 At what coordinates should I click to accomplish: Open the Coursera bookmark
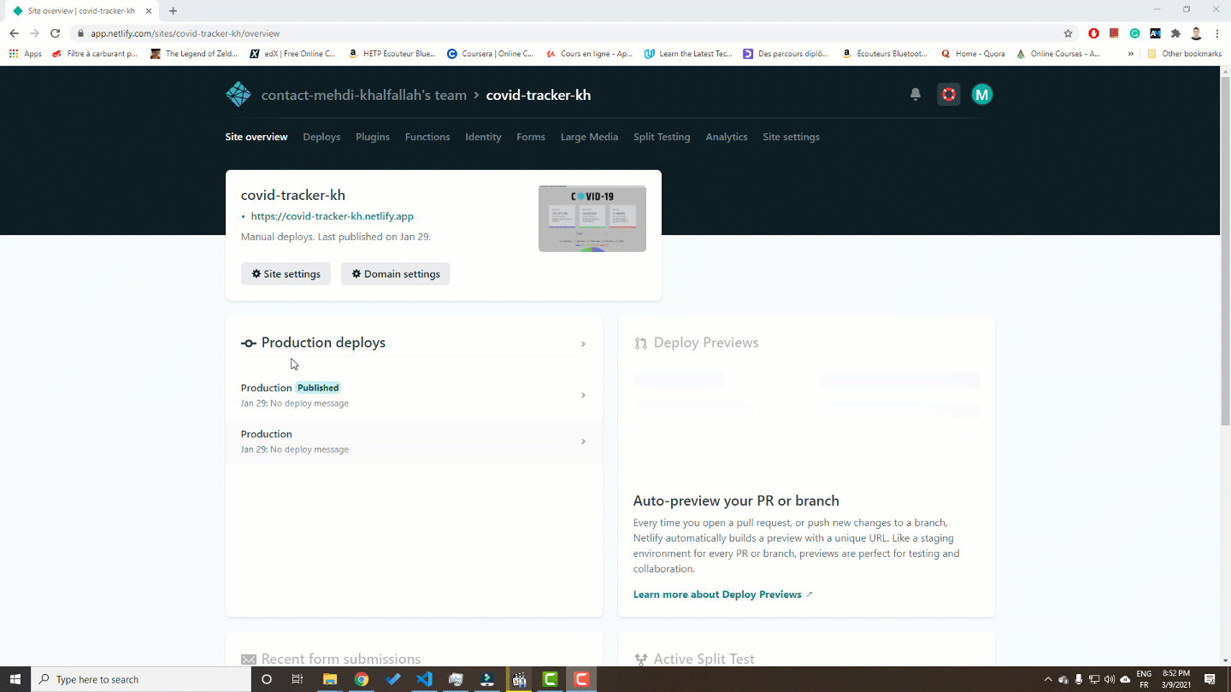(490, 54)
